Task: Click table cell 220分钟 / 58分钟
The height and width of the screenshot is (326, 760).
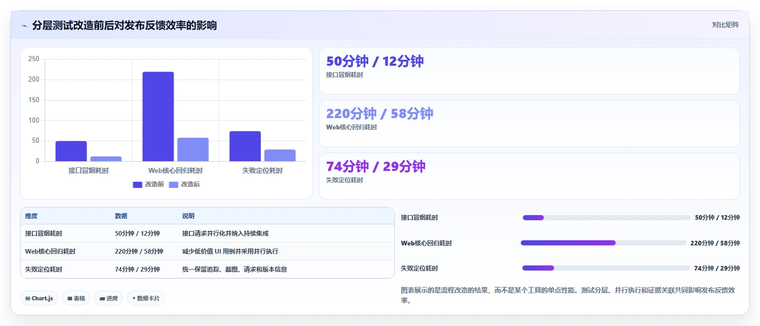Action: pyautogui.click(x=139, y=252)
